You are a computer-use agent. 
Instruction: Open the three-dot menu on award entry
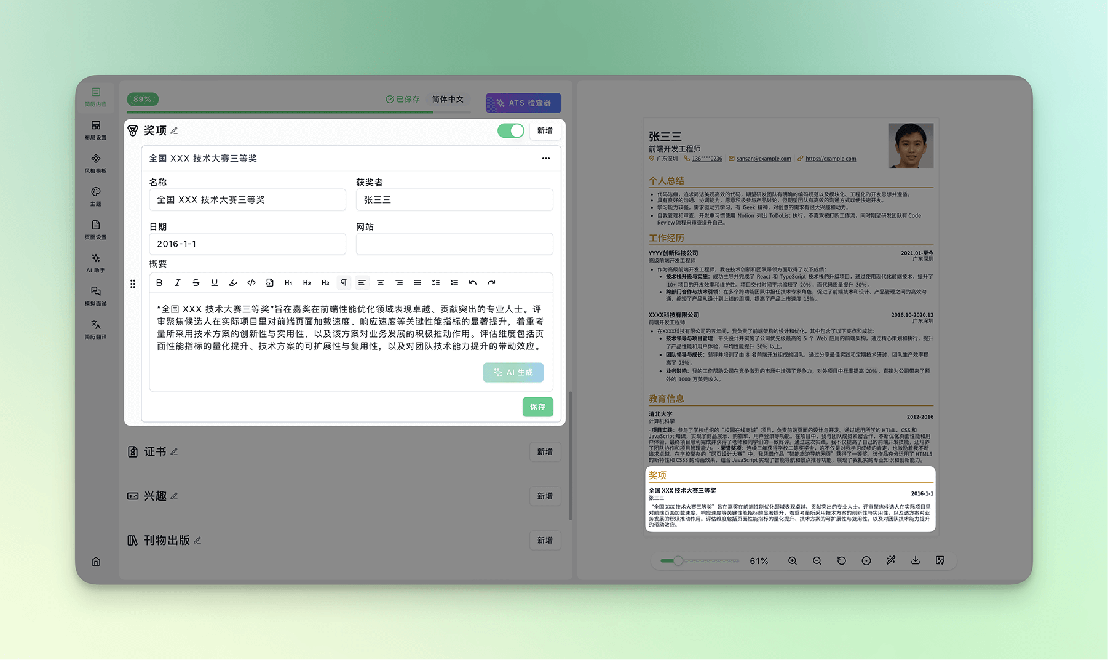(545, 159)
